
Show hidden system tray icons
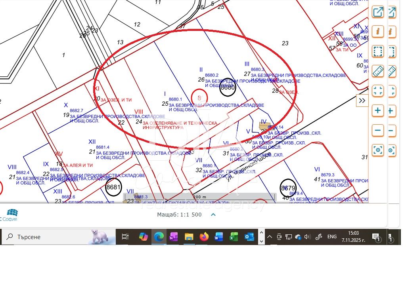pyautogui.click(x=269, y=237)
